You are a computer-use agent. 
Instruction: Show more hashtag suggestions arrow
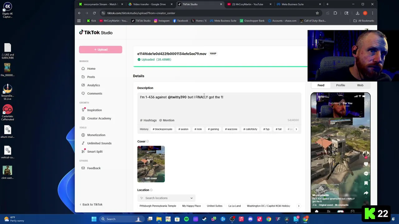(x=296, y=129)
